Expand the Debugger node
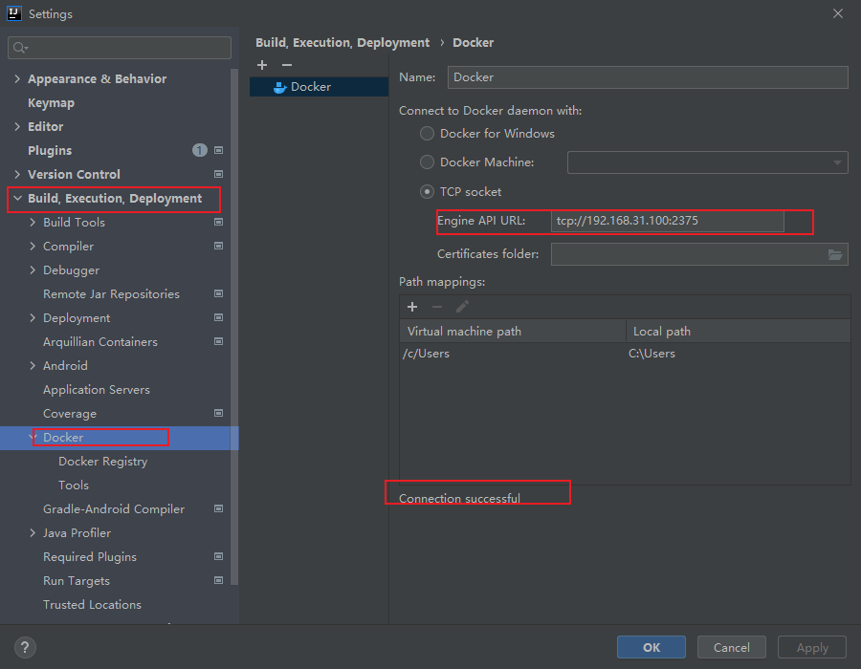861x669 pixels. coord(33,270)
